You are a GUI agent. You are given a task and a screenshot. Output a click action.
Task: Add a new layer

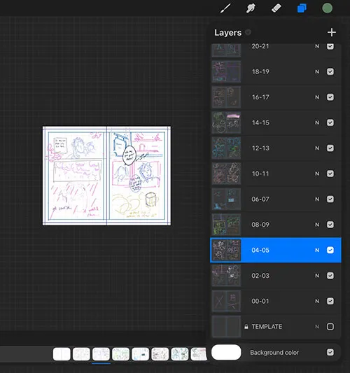[331, 32]
